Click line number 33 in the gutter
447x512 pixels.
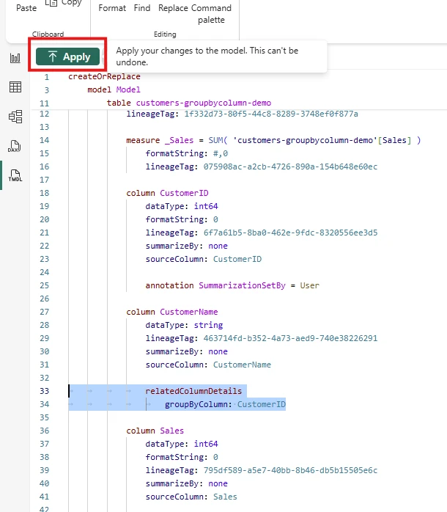45,391
